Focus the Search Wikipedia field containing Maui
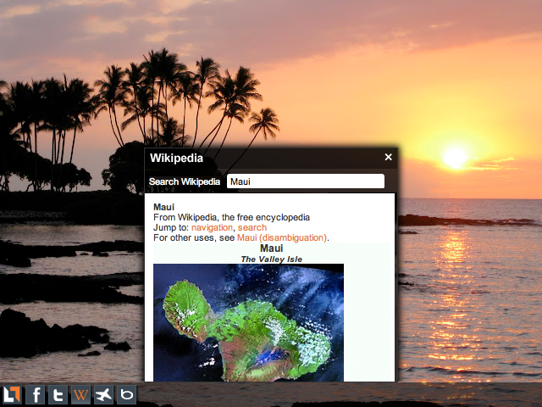This screenshot has width=542, height=407. coord(306,181)
